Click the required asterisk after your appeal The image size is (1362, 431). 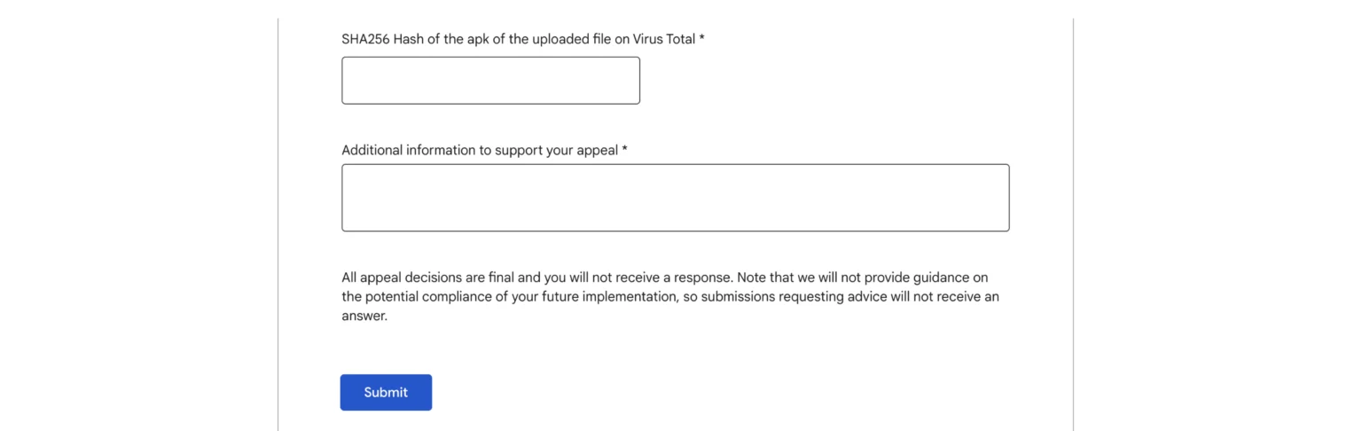624,149
